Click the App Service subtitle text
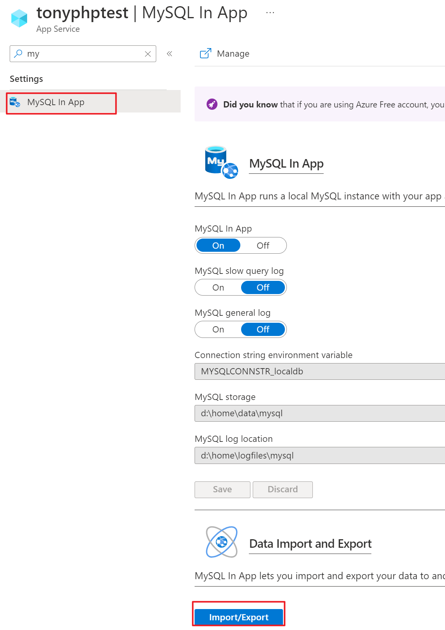 (x=58, y=29)
